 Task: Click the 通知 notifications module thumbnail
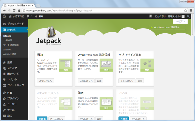[66, 65]
